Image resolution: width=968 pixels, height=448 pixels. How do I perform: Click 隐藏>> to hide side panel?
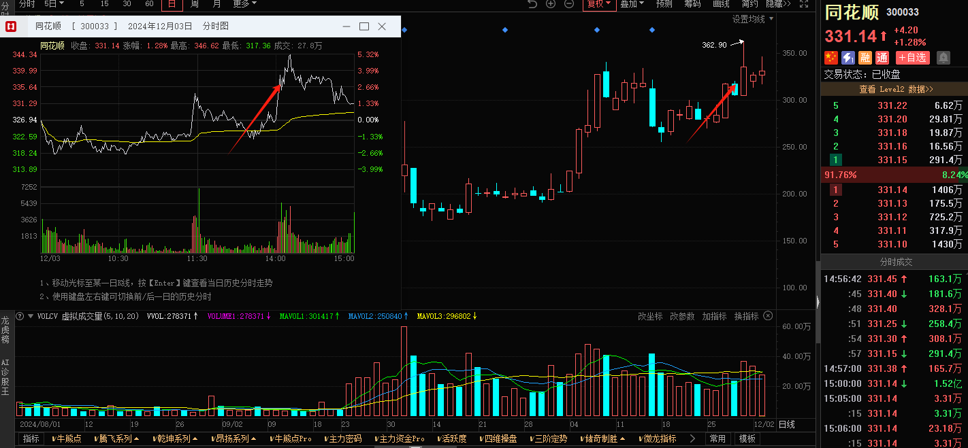tap(778, 4)
